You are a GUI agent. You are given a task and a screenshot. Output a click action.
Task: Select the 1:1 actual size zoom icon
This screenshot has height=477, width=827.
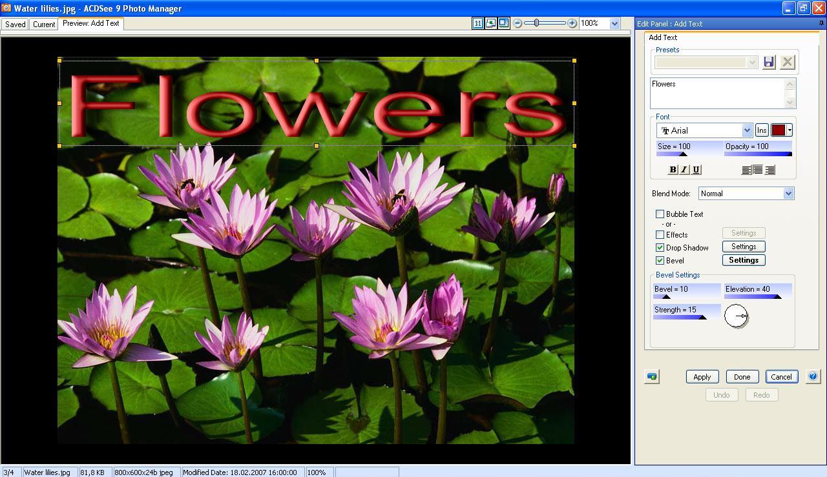coord(478,23)
